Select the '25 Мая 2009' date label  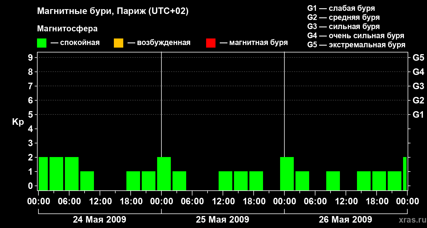222,219
